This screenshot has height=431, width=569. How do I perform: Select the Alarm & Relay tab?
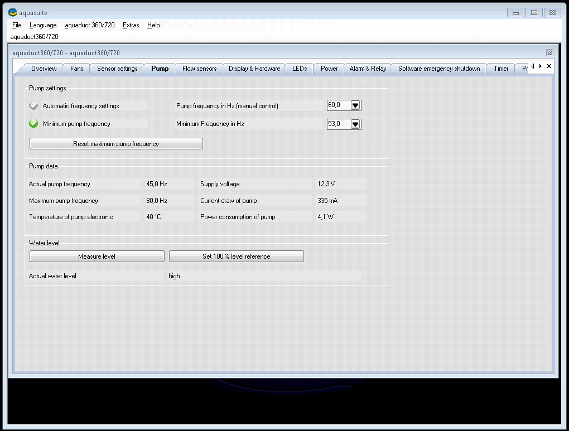click(368, 69)
